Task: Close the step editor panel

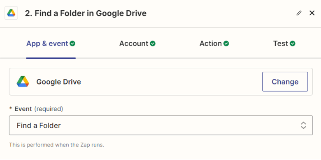Action: point(312,13)
